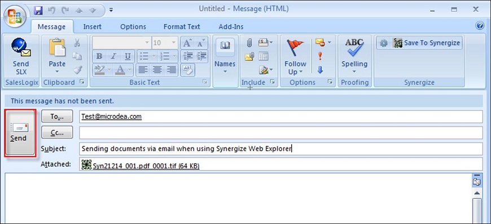This screenshot has width=491, height=224.
Task: Switch to the Insert tab
Action: (x=92, y=27)
